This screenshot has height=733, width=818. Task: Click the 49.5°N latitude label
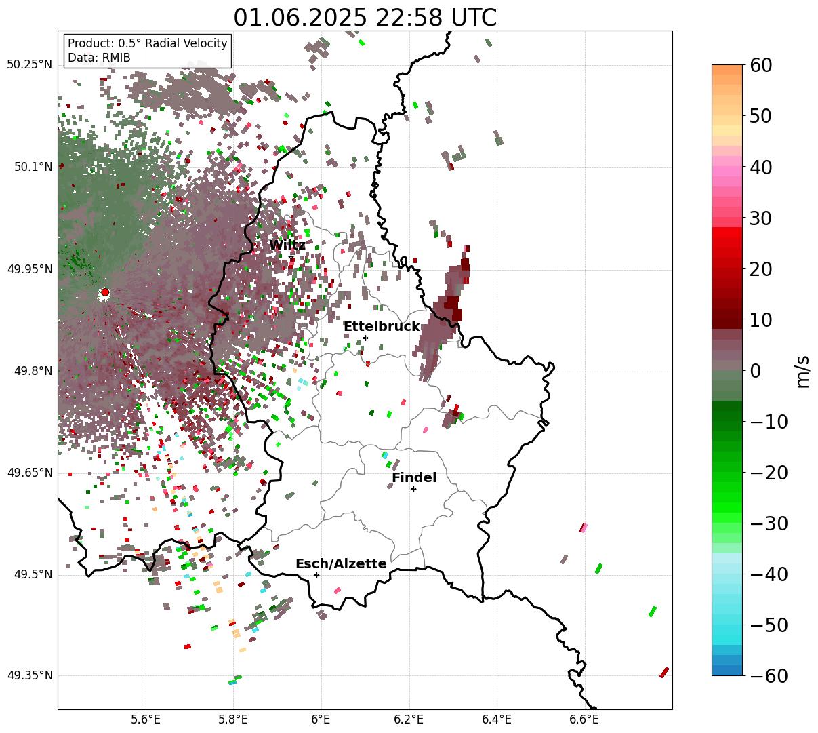[x=33, y=574]
